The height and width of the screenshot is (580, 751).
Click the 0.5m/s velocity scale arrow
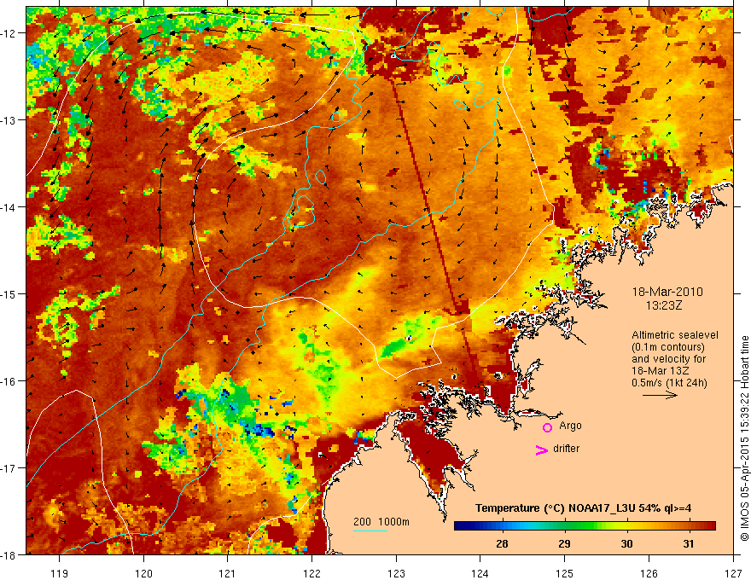coord(660,395)
